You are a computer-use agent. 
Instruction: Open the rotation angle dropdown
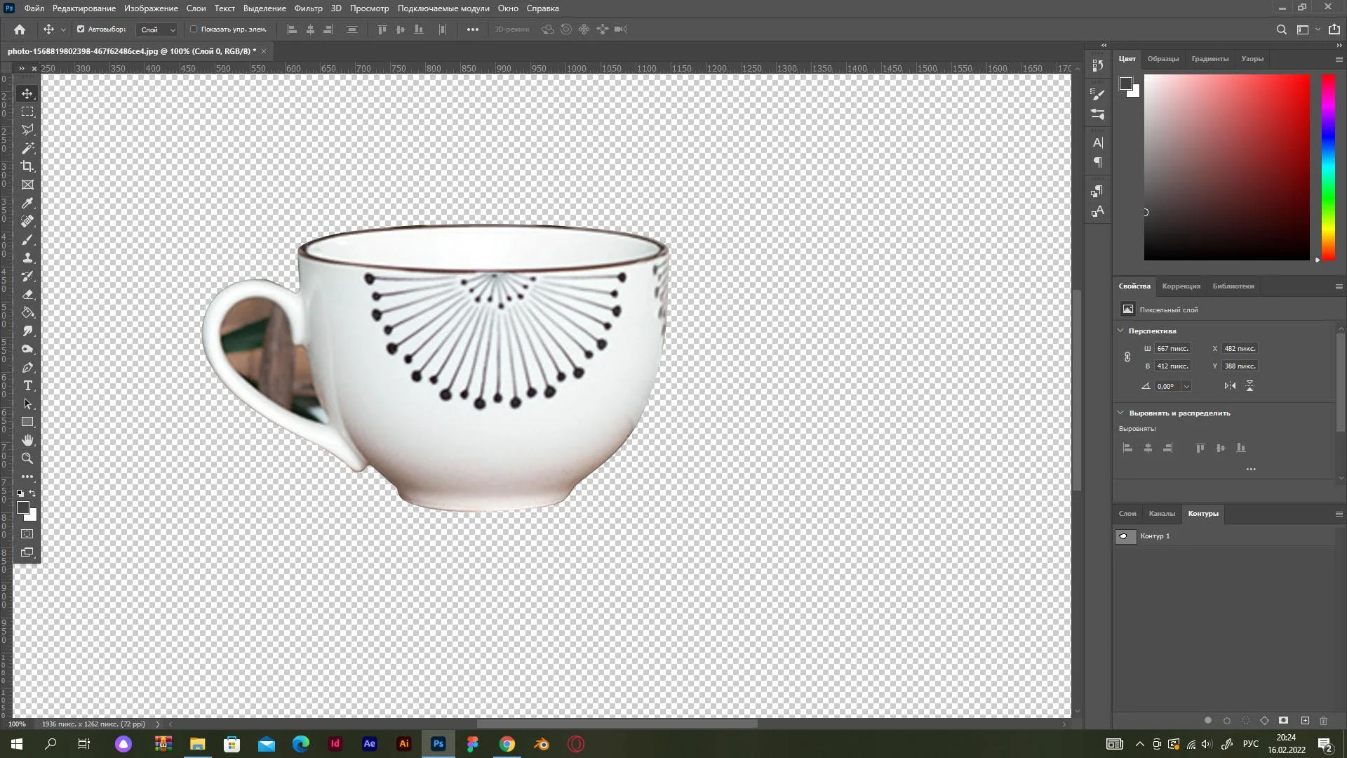click(1186, 386)
